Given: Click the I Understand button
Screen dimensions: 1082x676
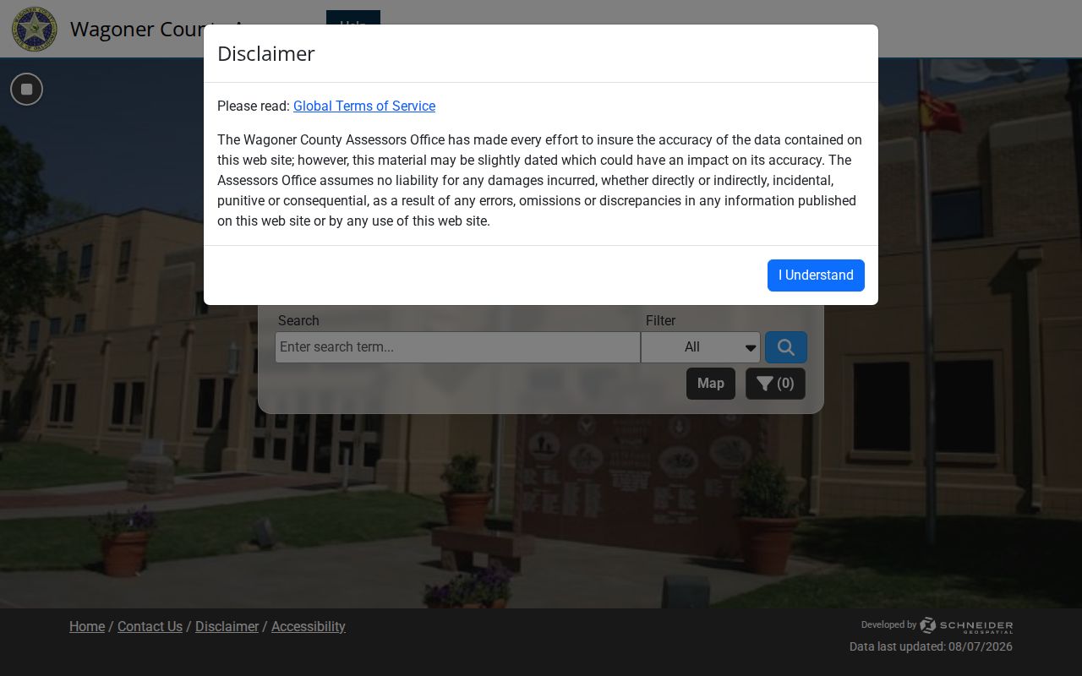Looking at the screenshot, I should (x=816, y=275).
